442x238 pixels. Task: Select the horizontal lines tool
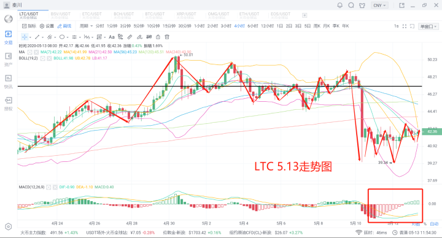click(x=74, y=37)
